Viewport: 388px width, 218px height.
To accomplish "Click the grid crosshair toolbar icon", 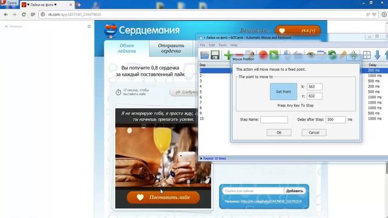I will point(367,55).
